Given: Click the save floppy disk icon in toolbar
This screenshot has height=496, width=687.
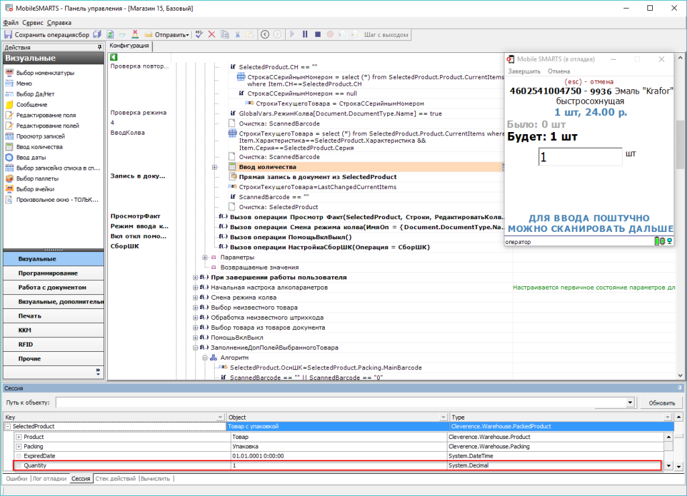Looking at the screenshot, I should (x=8, y=35).
